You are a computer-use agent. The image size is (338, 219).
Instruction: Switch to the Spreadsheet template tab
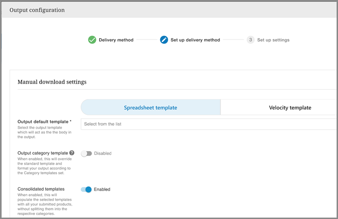point(150,107)
